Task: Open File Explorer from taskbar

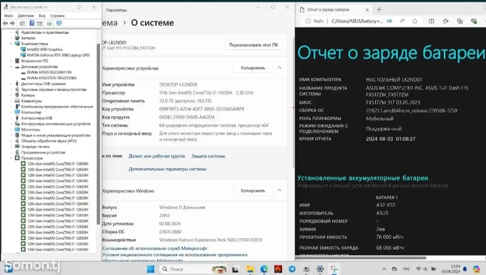Action: pos(250,269)
